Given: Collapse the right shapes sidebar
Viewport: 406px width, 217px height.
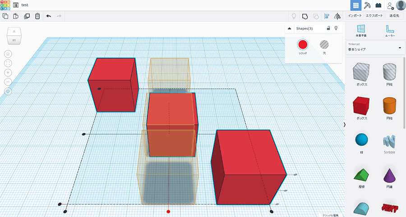Looking at the screenshot, I should (x=345, y=124).
